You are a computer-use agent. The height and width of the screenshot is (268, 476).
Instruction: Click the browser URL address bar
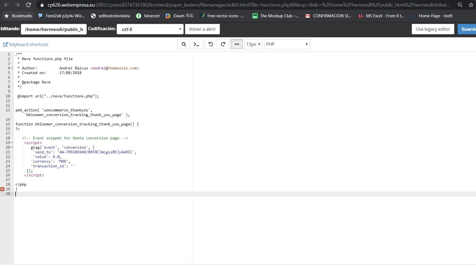tap(248, 5)
